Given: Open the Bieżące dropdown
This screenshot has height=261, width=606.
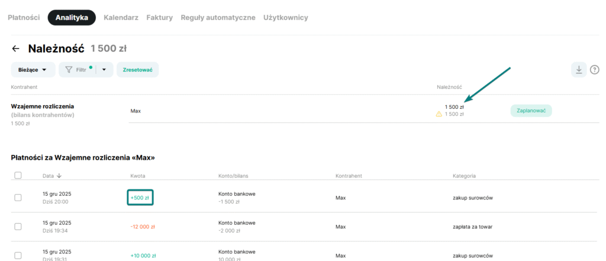Looking at the screenshot, I should tap(33, 70).
